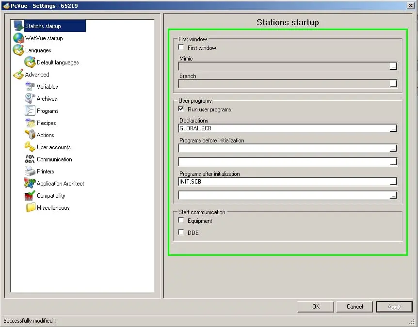Viewport: 418px width, 327px height.
Task: Click the Application Architect puzzle icon
Action: click(x=30, y=184)
